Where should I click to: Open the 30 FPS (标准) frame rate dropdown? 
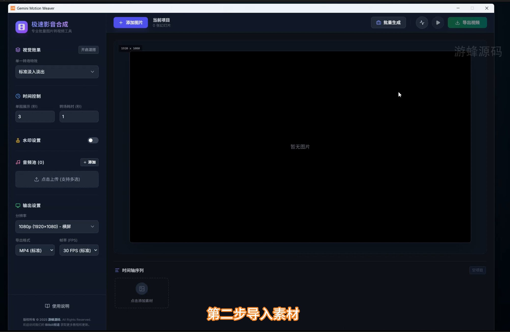pyautogui.click(x=79, y=250)
